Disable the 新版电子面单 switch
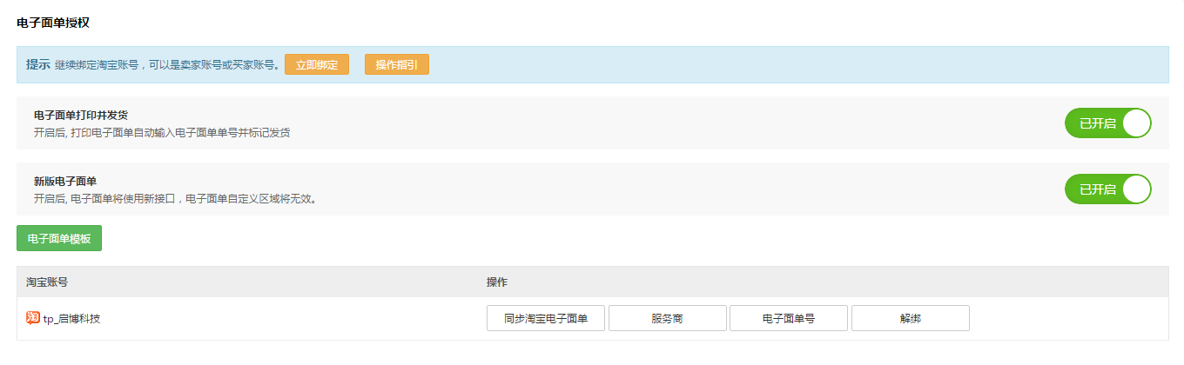Screen dimensions: 1184x365 click(1108, 189)
